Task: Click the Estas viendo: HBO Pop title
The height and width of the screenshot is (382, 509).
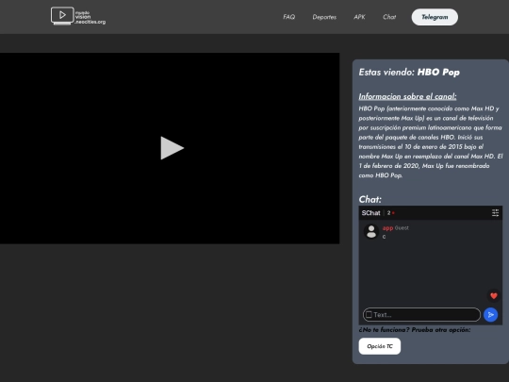Action: tap(409, 72)
